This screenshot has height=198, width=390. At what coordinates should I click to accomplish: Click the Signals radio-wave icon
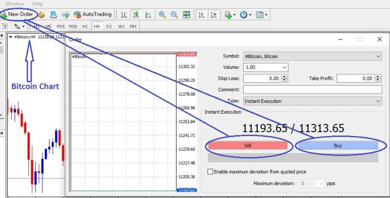(x=65, y=15)
